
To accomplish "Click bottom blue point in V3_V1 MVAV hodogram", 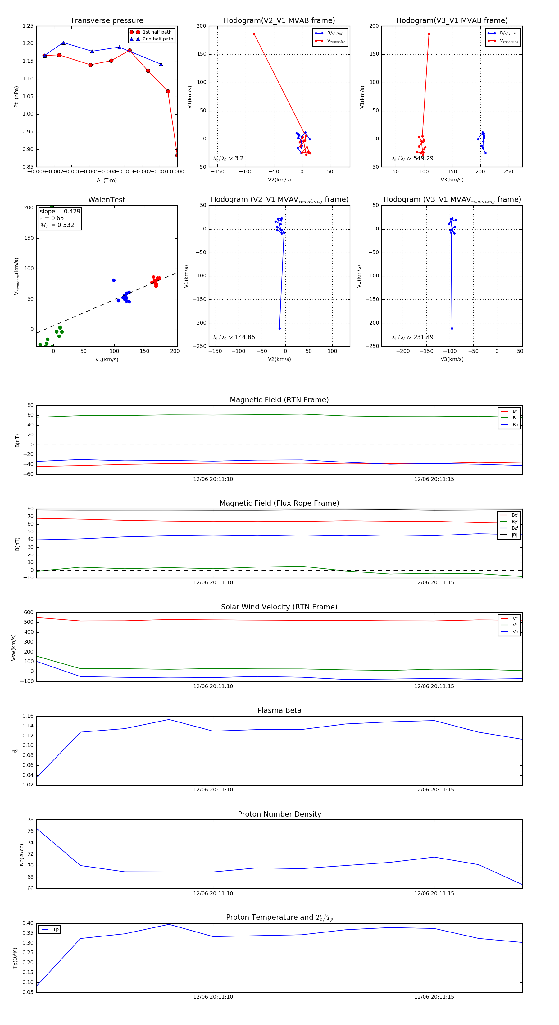I will pos(452,328).
